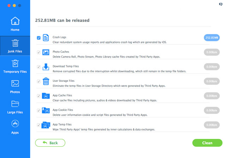226x158 pixels.
Task: Toggle the Photo Caches checkbox
Action: click(x=38, y=53)
